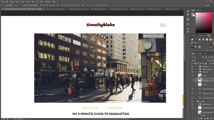Screen dimensions: 214x120
Task: Expand the Read More group
Action: (198, 72)
